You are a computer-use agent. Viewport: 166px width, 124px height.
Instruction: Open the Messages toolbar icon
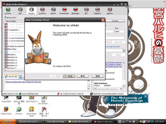pos(75,11)
